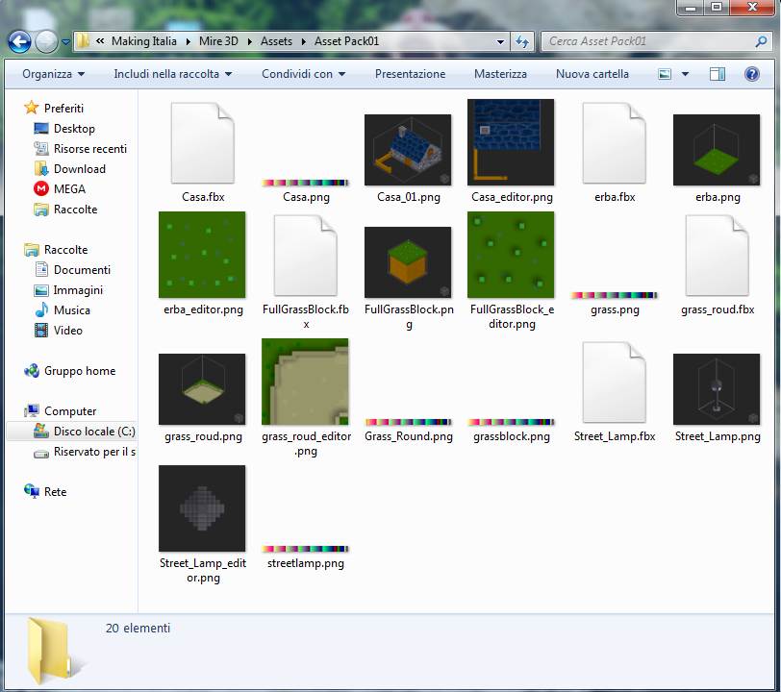Open Includi nella raccolta menu
This screenshot has width=781, height=692.
(172, 74)
